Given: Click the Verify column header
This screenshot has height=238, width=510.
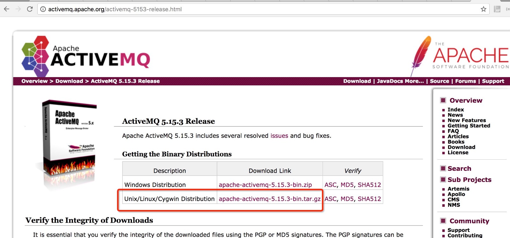Looking at the screenshot, I should click(353, 169).
